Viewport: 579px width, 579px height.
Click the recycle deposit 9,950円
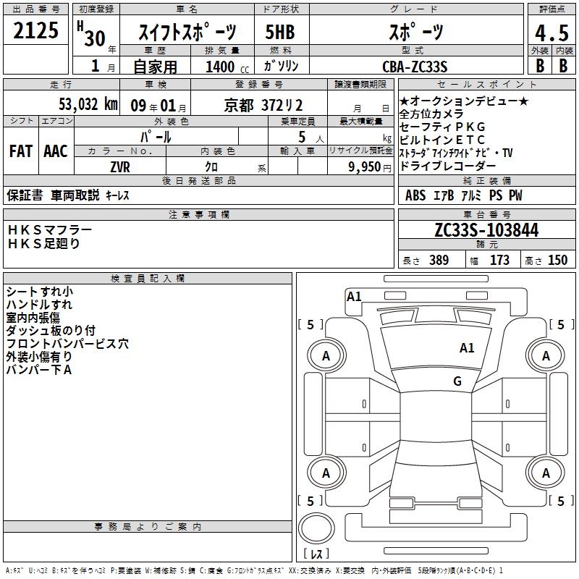pos(370,167)
